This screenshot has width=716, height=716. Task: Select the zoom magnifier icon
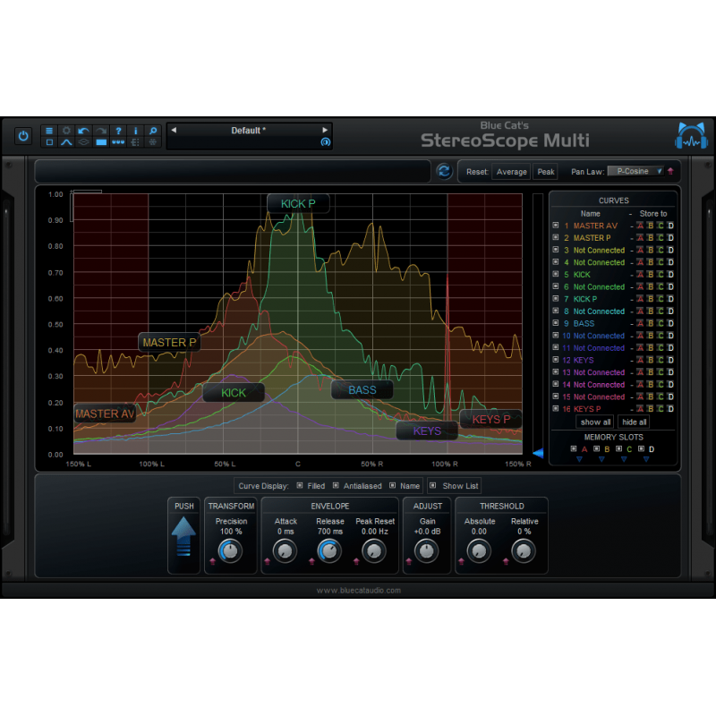click(x=153, y=130)
